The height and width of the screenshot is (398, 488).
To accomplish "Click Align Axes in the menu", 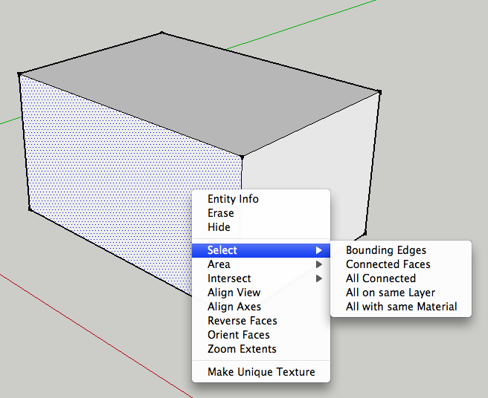I will [234, 307].
